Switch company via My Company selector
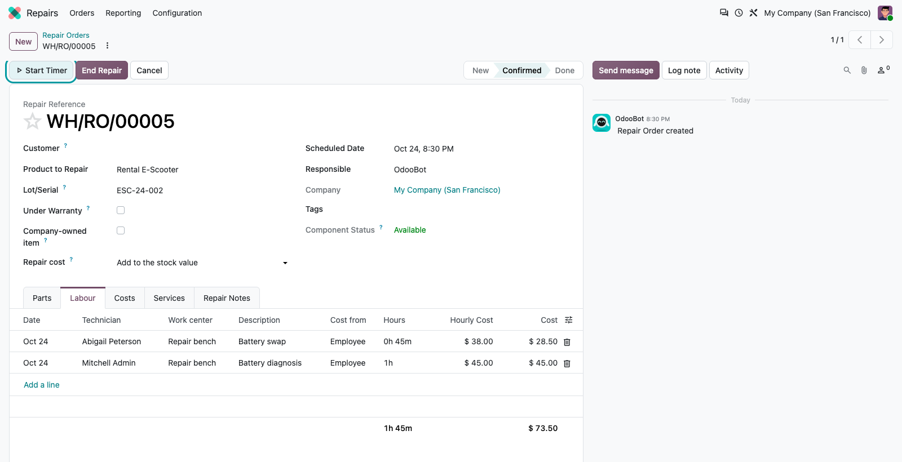This screenshot has width=902, height=462. point(817,13)
